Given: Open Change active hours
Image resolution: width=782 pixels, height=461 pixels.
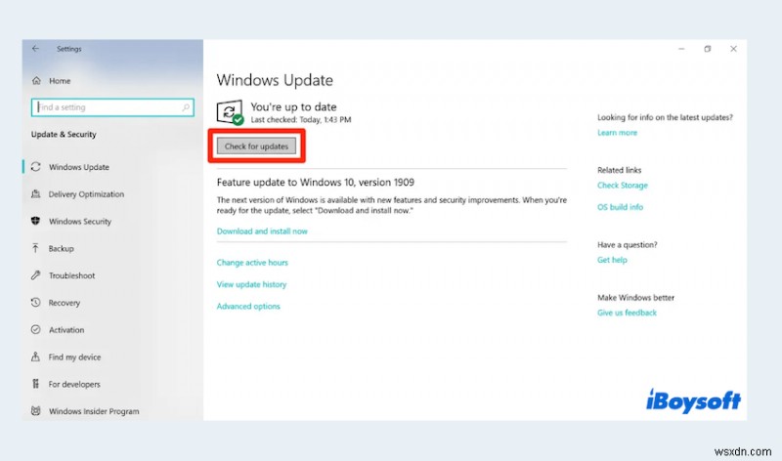Looking at the screenshot, I should [x=252, y=263].
